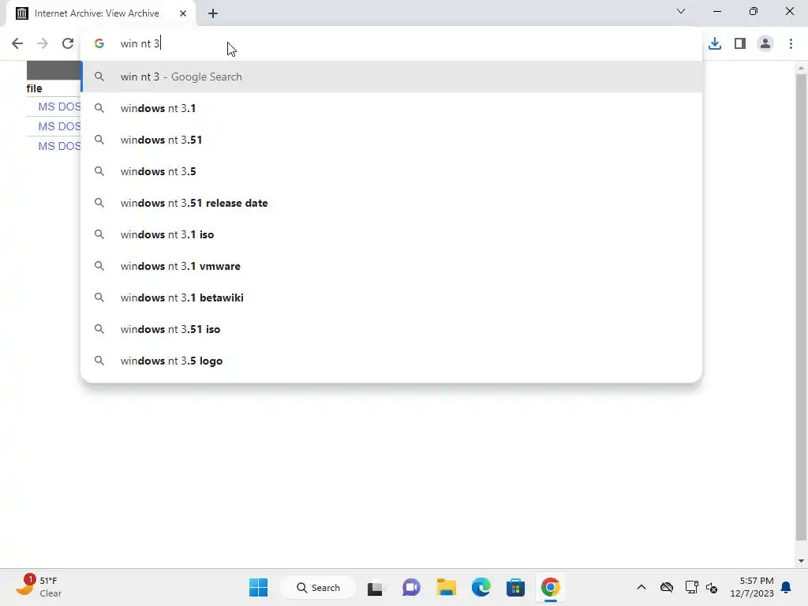Open the clock showing 5:57 PM
Image resolution: width=808 pixels, height=606 pixels.
[x=751, y=587]
